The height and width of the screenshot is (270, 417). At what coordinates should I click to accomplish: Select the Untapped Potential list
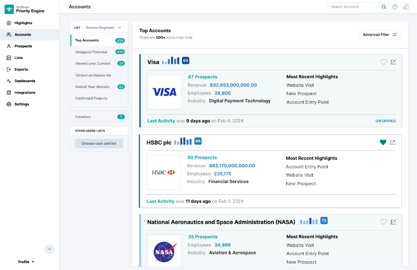pos(99,52)
